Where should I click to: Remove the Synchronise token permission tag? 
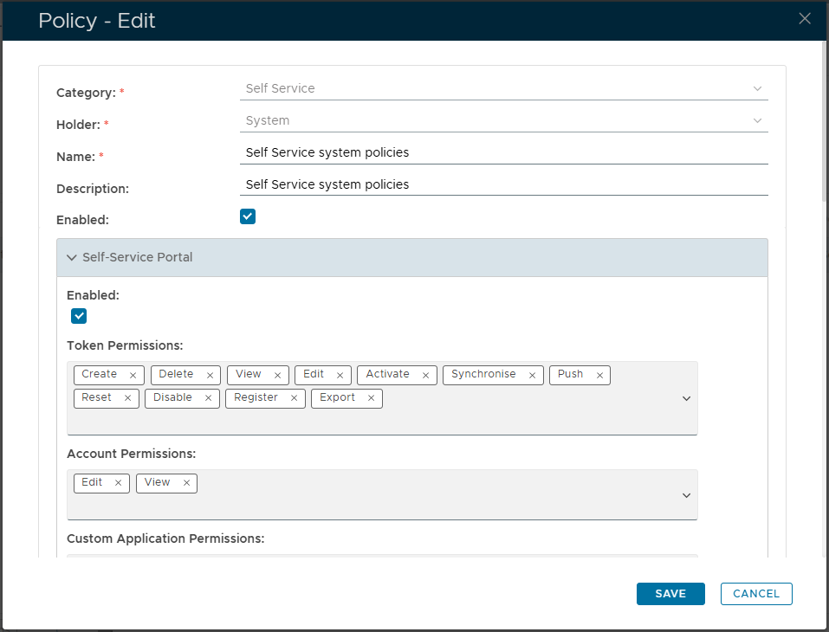coord(532,375)
